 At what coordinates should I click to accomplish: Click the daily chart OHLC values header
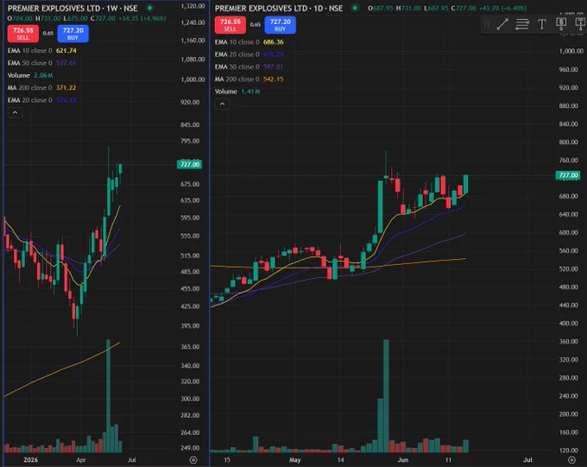click(x=447, y=9)
